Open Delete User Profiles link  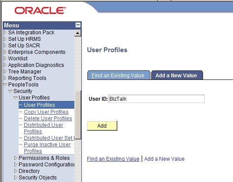tap(48, 119)
